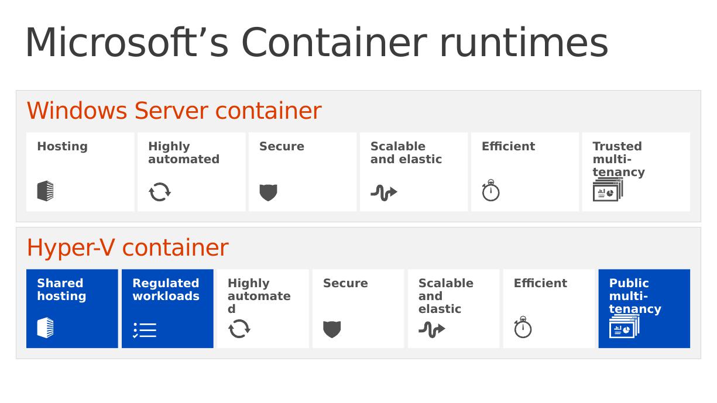Click the Windows Server container heading
The width and height of the screenshot is (717, 403).
click(174, 111)
